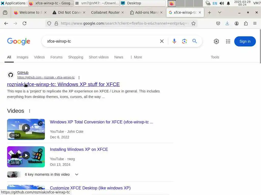Switch to vm7@VM7 terminal taskbar window
This screenshot has width=261, height=195.
coord(97,3)
